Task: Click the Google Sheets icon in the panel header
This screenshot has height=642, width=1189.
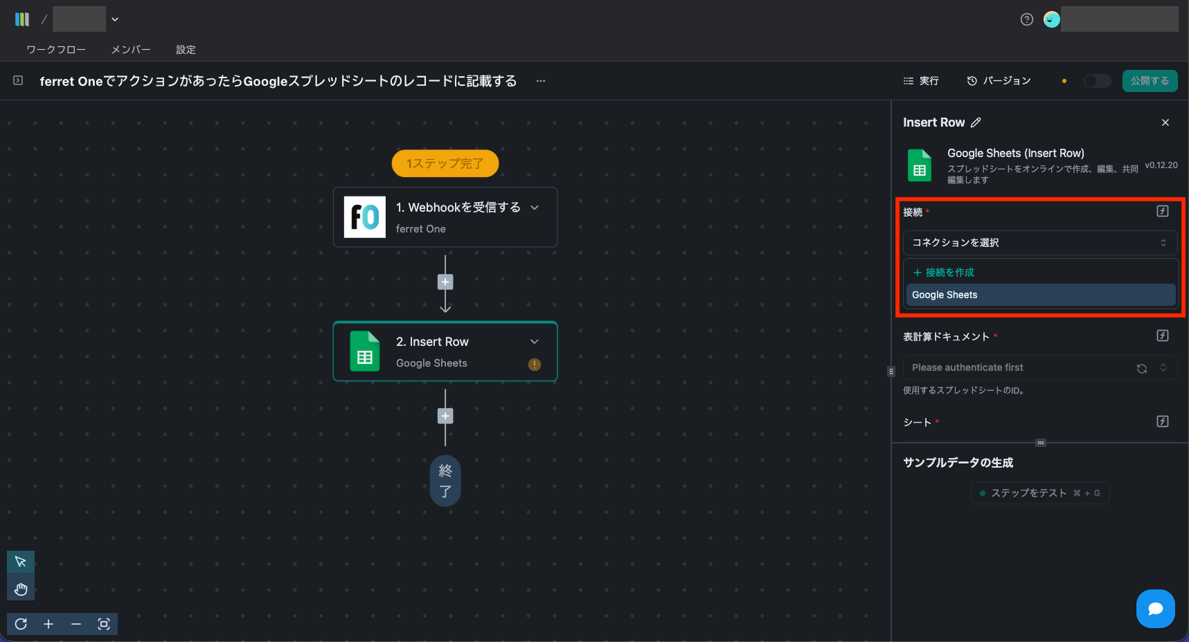Action: [x=920, y=165]
